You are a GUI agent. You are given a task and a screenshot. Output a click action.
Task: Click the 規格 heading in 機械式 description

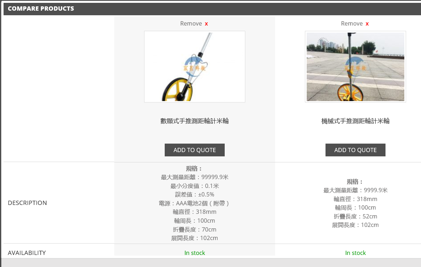click(355, 182)
